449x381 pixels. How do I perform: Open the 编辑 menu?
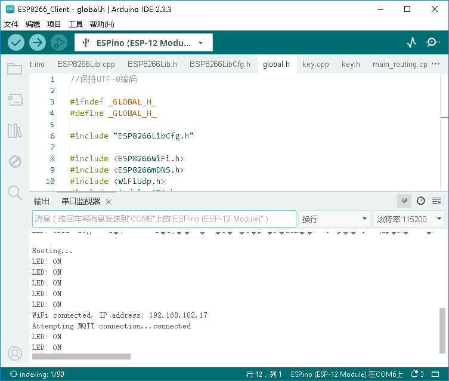(x=33, y=24)
